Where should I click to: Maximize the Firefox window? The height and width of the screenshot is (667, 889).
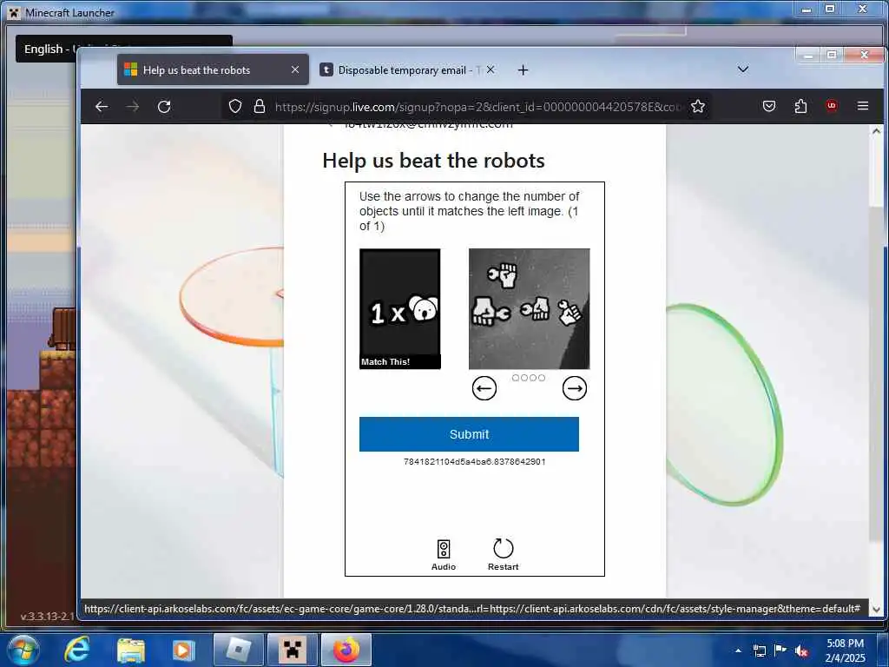tap(832, 55)
